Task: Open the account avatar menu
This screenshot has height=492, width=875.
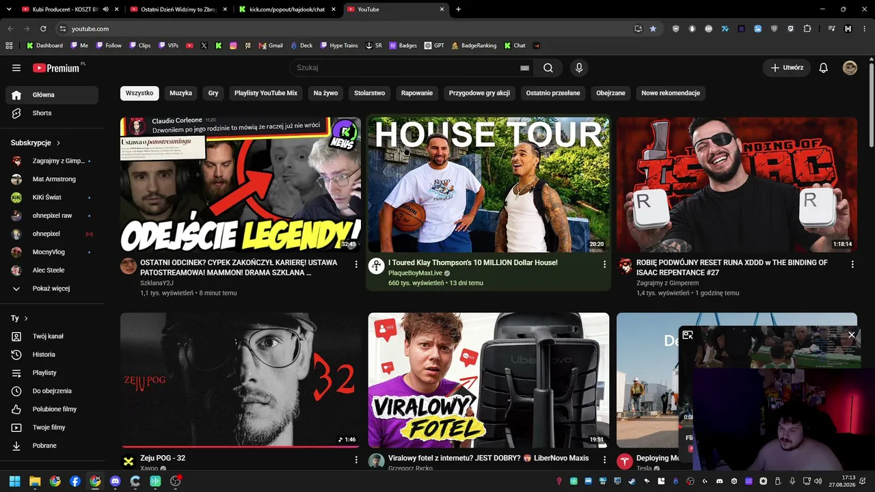Action: point(850,68)
